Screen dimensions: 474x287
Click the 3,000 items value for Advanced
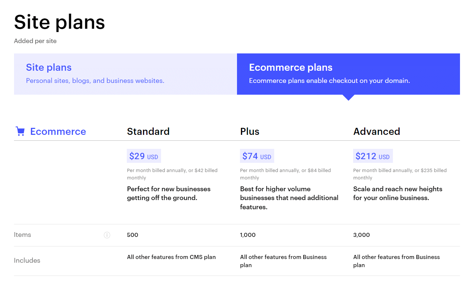[361, 235]
